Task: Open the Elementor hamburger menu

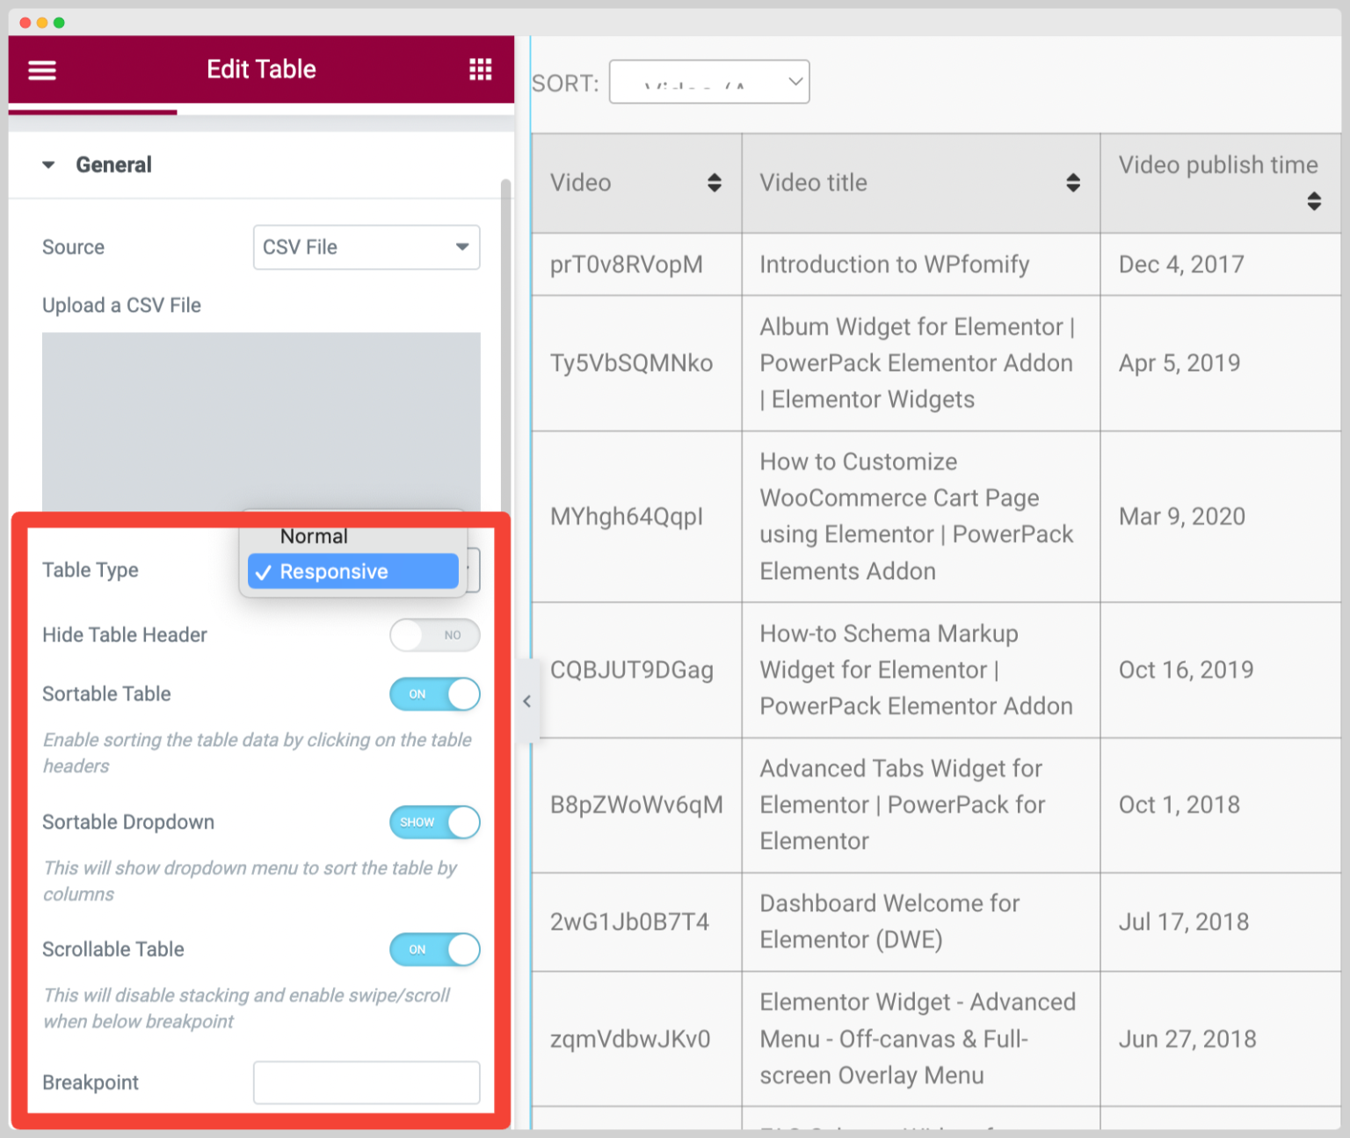Action: point(41,69)
